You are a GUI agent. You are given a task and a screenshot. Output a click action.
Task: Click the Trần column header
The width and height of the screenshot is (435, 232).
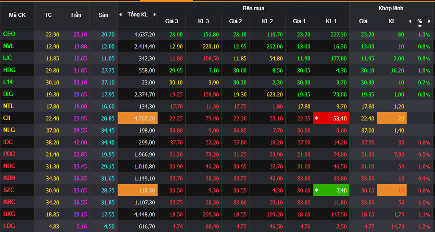[75, 15]
